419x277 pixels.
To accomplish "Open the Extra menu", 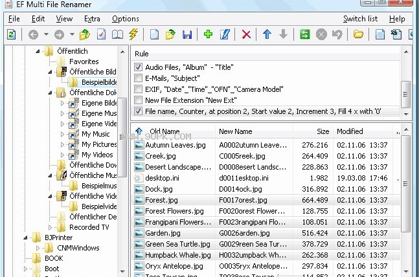I will [92, 19].
